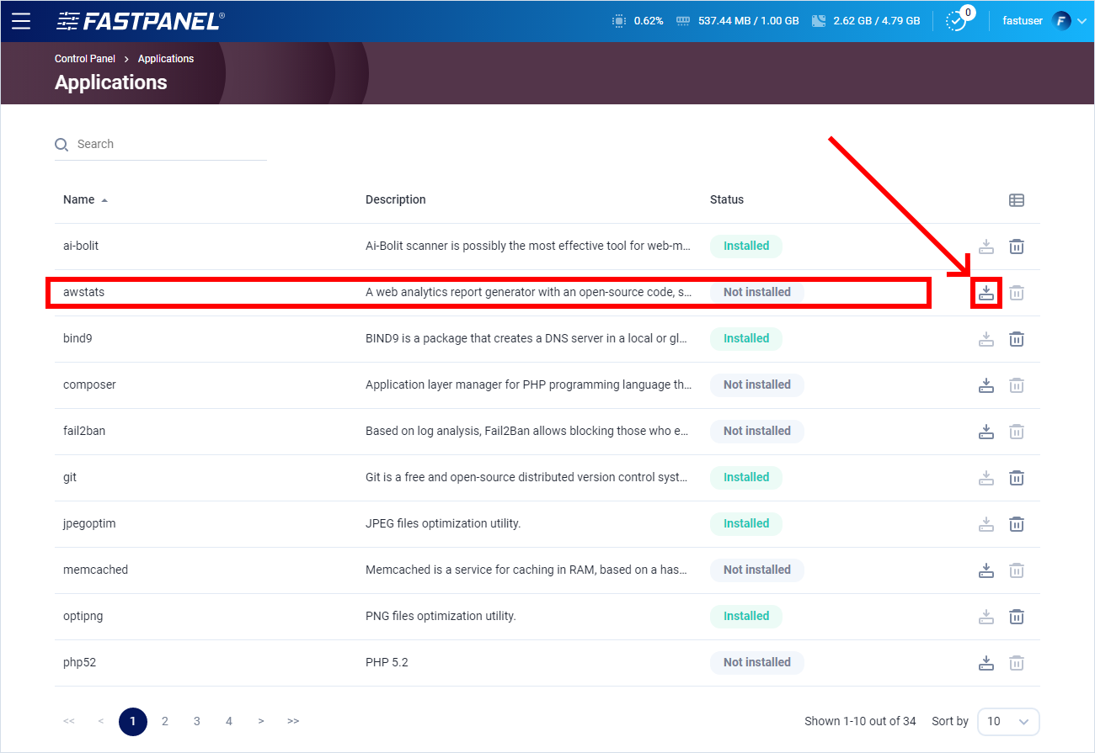
Task: Install the composer application
Action: pos(986,385)
